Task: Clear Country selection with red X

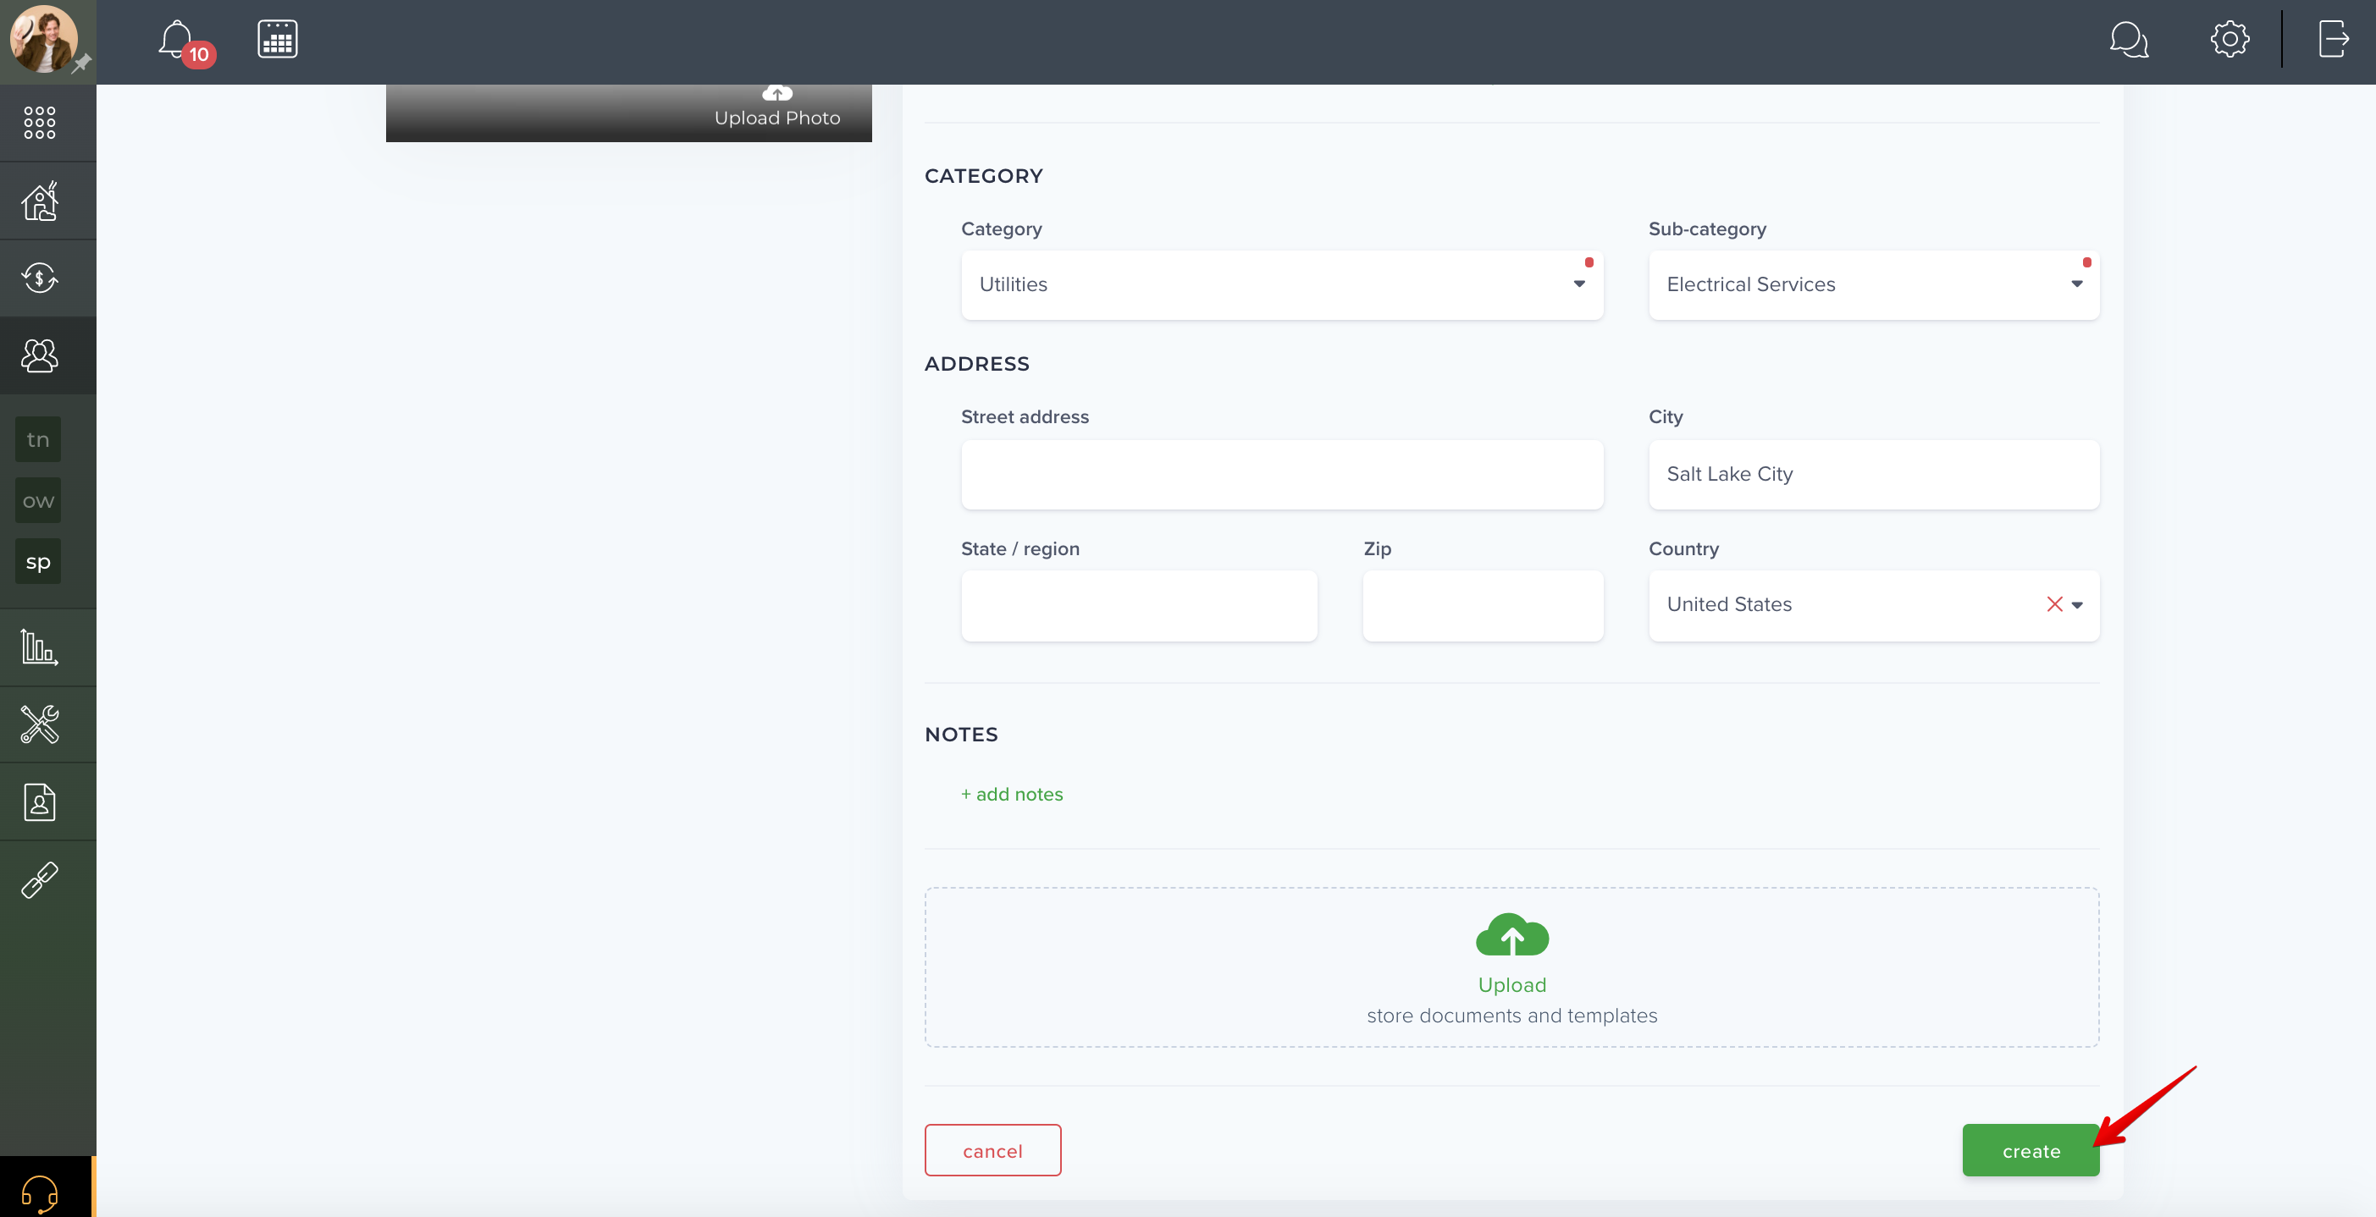Action: tap(2054, 605)
